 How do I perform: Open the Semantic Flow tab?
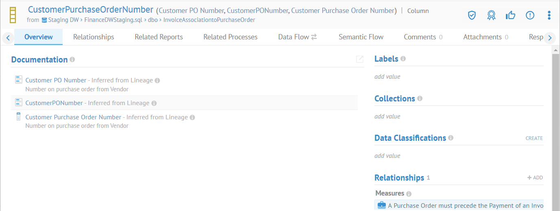361,37
